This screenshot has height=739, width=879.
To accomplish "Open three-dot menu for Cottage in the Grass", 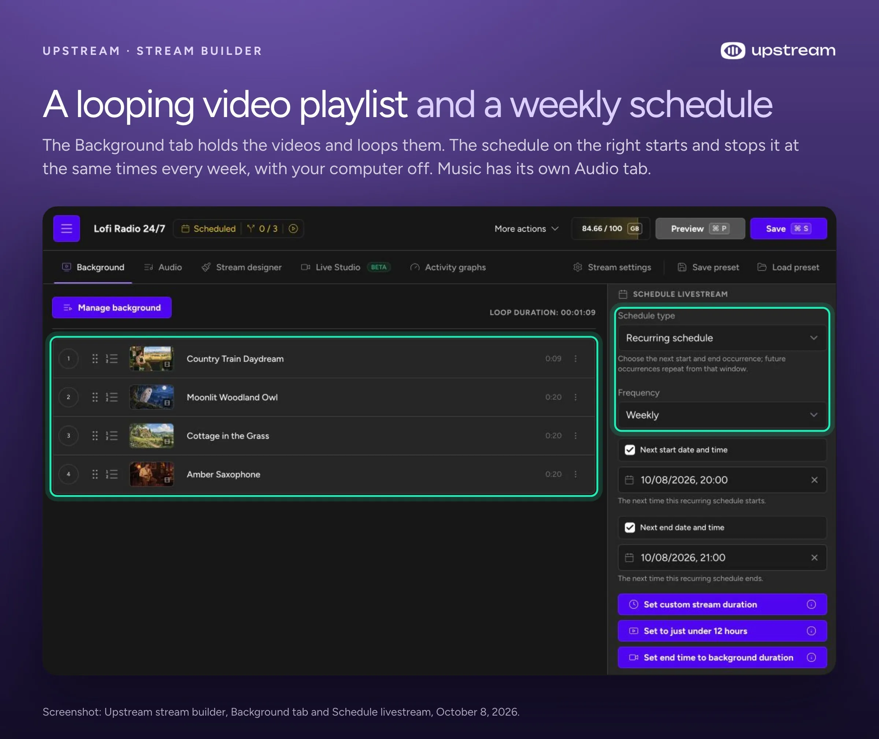I will click(x=575, y=436).
